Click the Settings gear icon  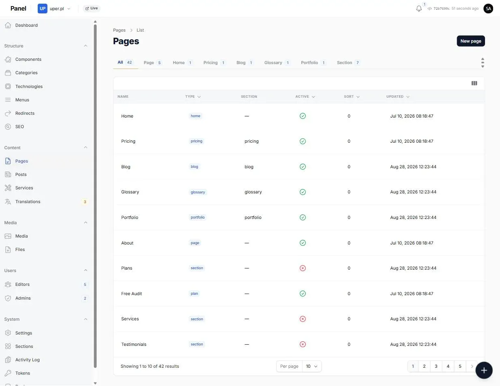[x=8, y=333]
